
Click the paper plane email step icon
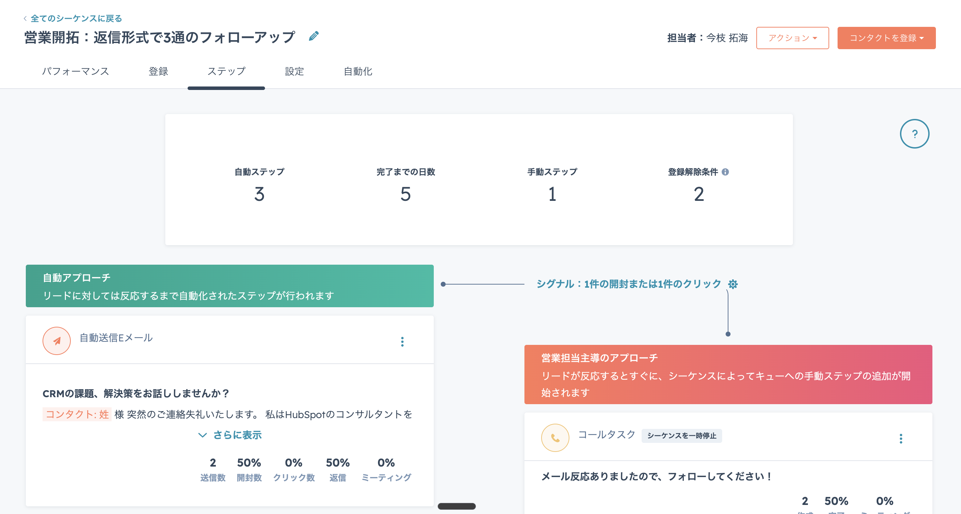(57, 341)
